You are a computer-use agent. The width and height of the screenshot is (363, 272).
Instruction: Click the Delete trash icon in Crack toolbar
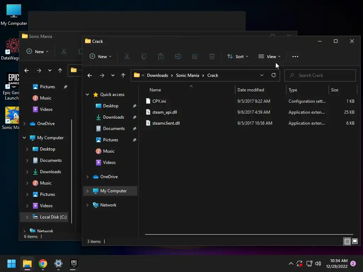coord(212,56)
